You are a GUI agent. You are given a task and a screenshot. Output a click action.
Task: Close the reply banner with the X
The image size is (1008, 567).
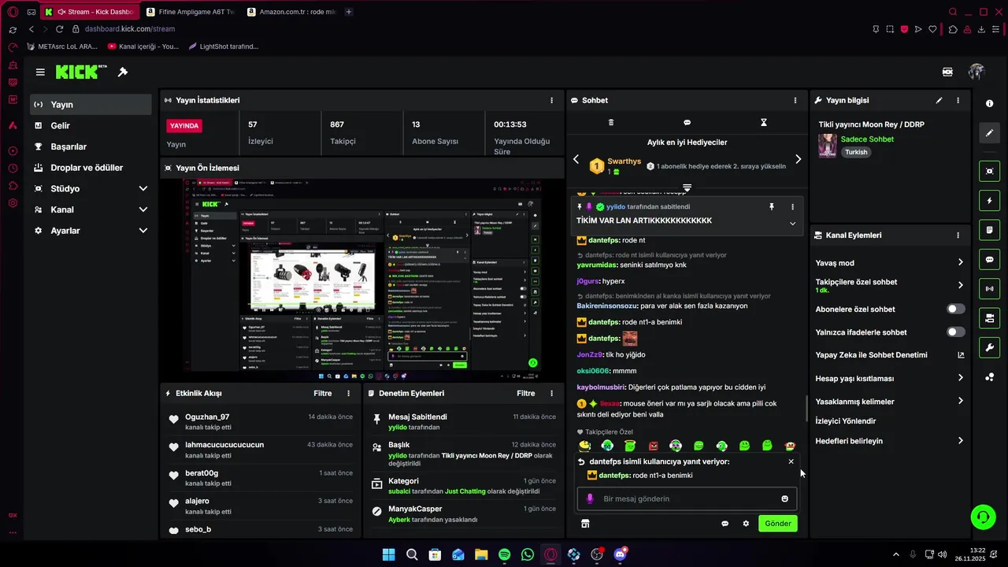click(x=791, y=461)
